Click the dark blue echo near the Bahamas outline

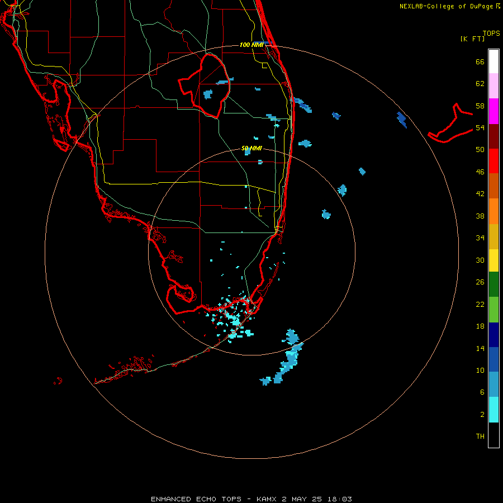[402, 120]
